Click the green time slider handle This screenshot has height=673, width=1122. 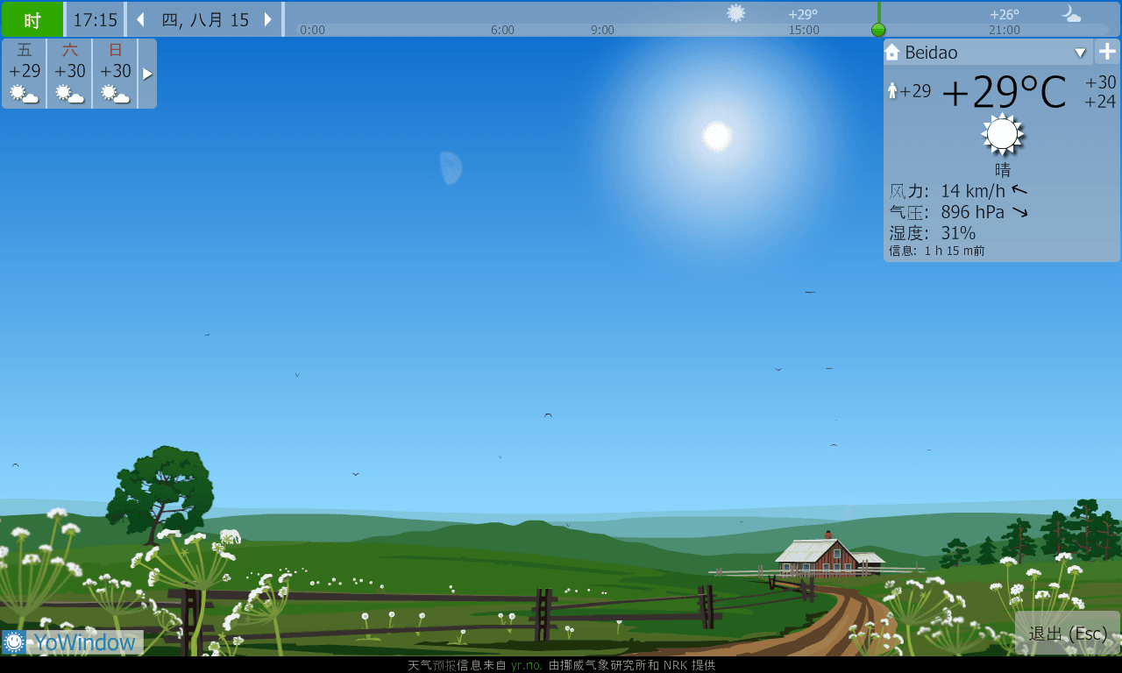[x=878, y=30]
